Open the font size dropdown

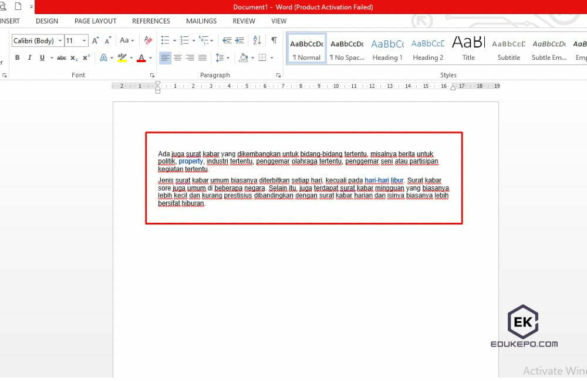[85, 41]
